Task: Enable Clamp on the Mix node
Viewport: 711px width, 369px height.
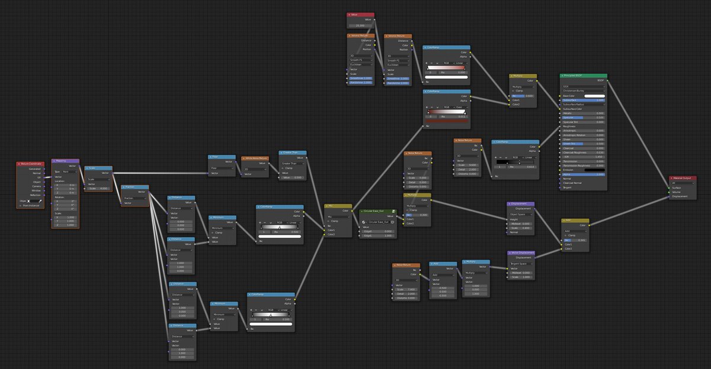Action: coord(328,221)
